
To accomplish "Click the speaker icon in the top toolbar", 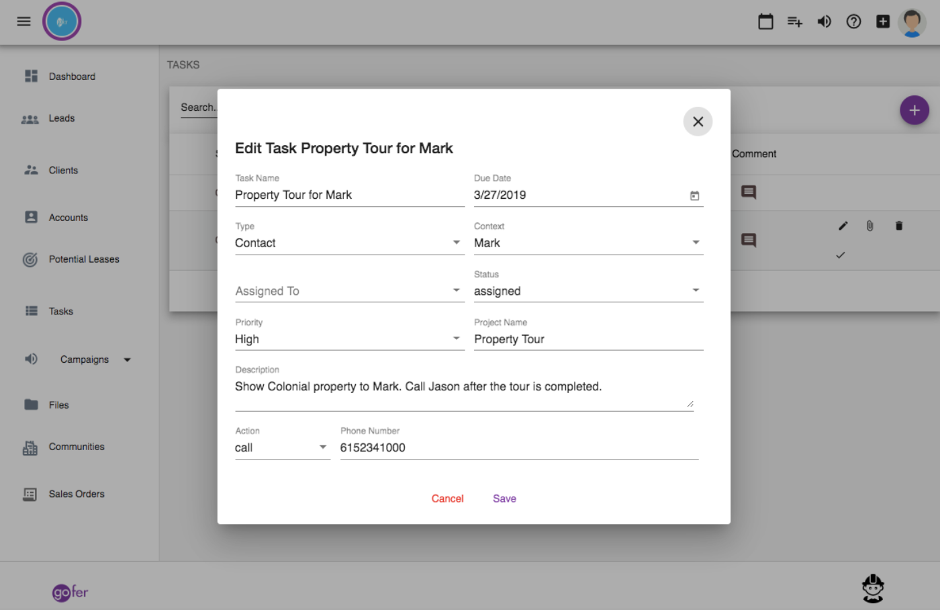I will (x=824, y=21).
